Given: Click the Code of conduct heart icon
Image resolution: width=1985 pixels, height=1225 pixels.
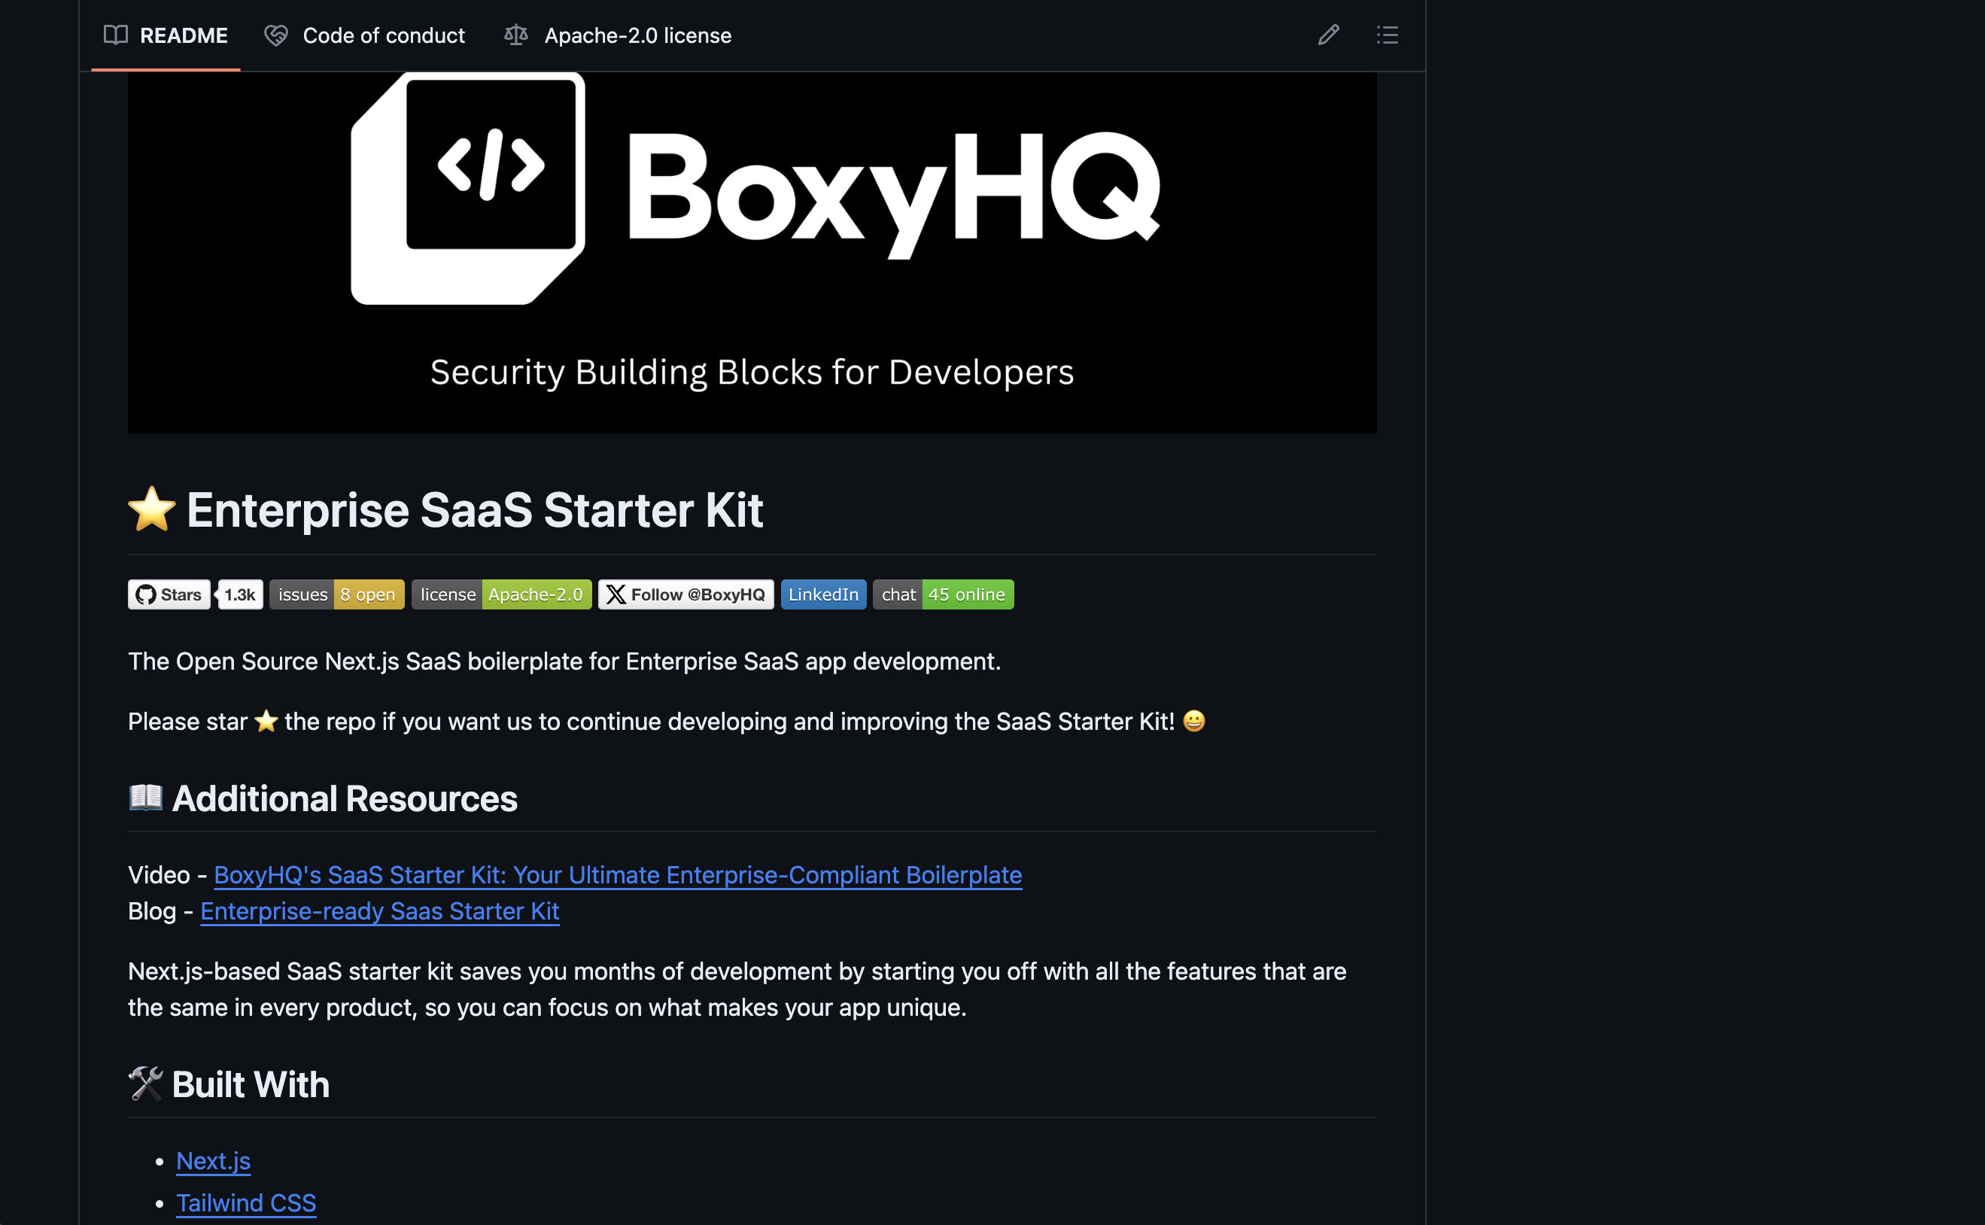Looking at the screenshot, I should click(276, 35).
